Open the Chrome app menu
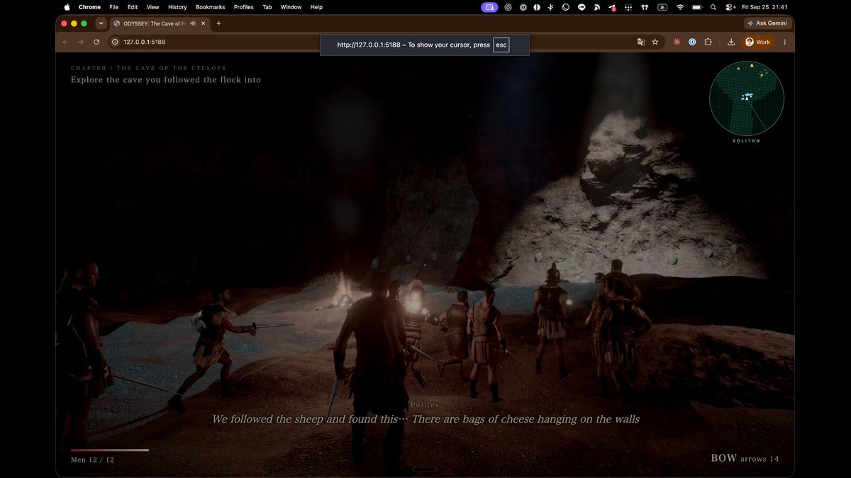 click(x=89, y=7)
